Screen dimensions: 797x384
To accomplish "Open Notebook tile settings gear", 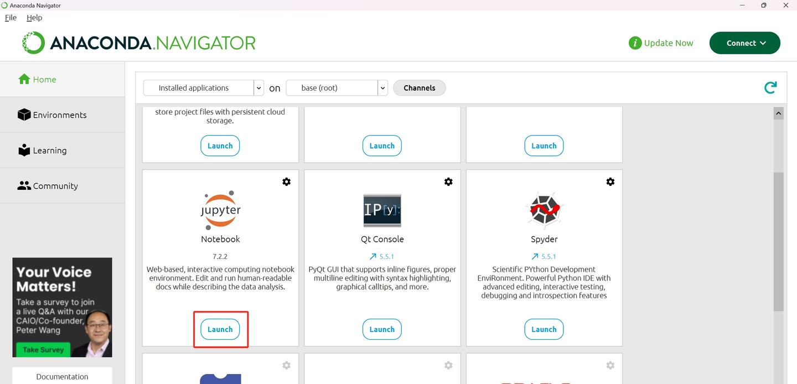I will coord(286,181).
